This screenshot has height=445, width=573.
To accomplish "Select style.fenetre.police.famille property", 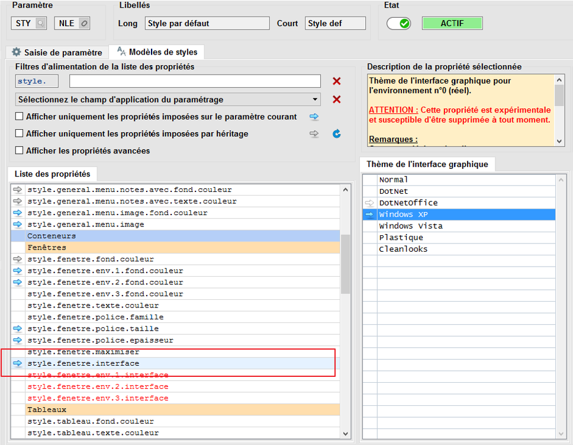I will pos(183,317).
